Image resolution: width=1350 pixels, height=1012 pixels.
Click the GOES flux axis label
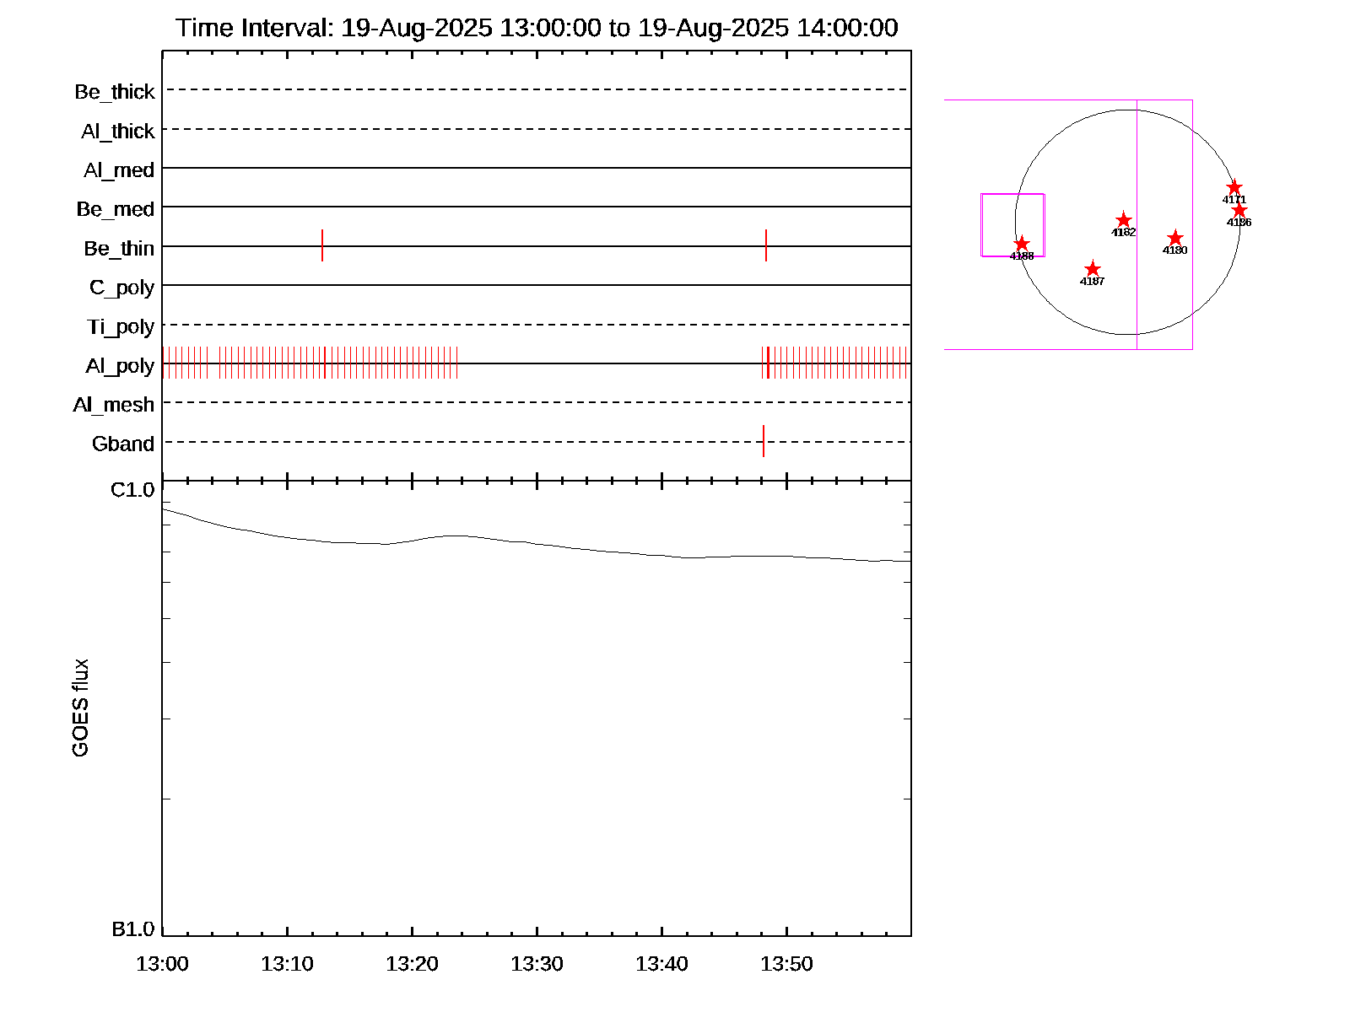[x=80, y=708]
